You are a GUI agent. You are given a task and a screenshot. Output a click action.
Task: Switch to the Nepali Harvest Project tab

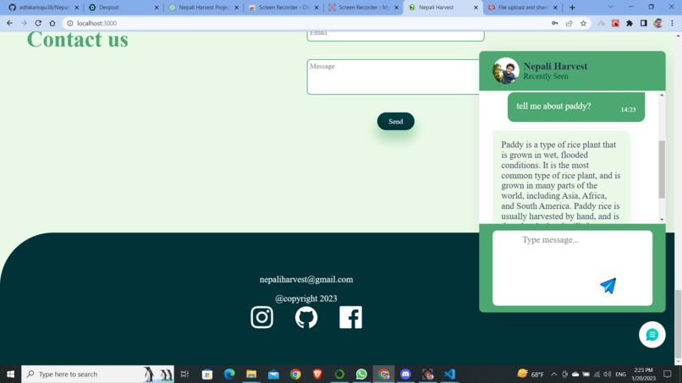click(x=203, y=8)
